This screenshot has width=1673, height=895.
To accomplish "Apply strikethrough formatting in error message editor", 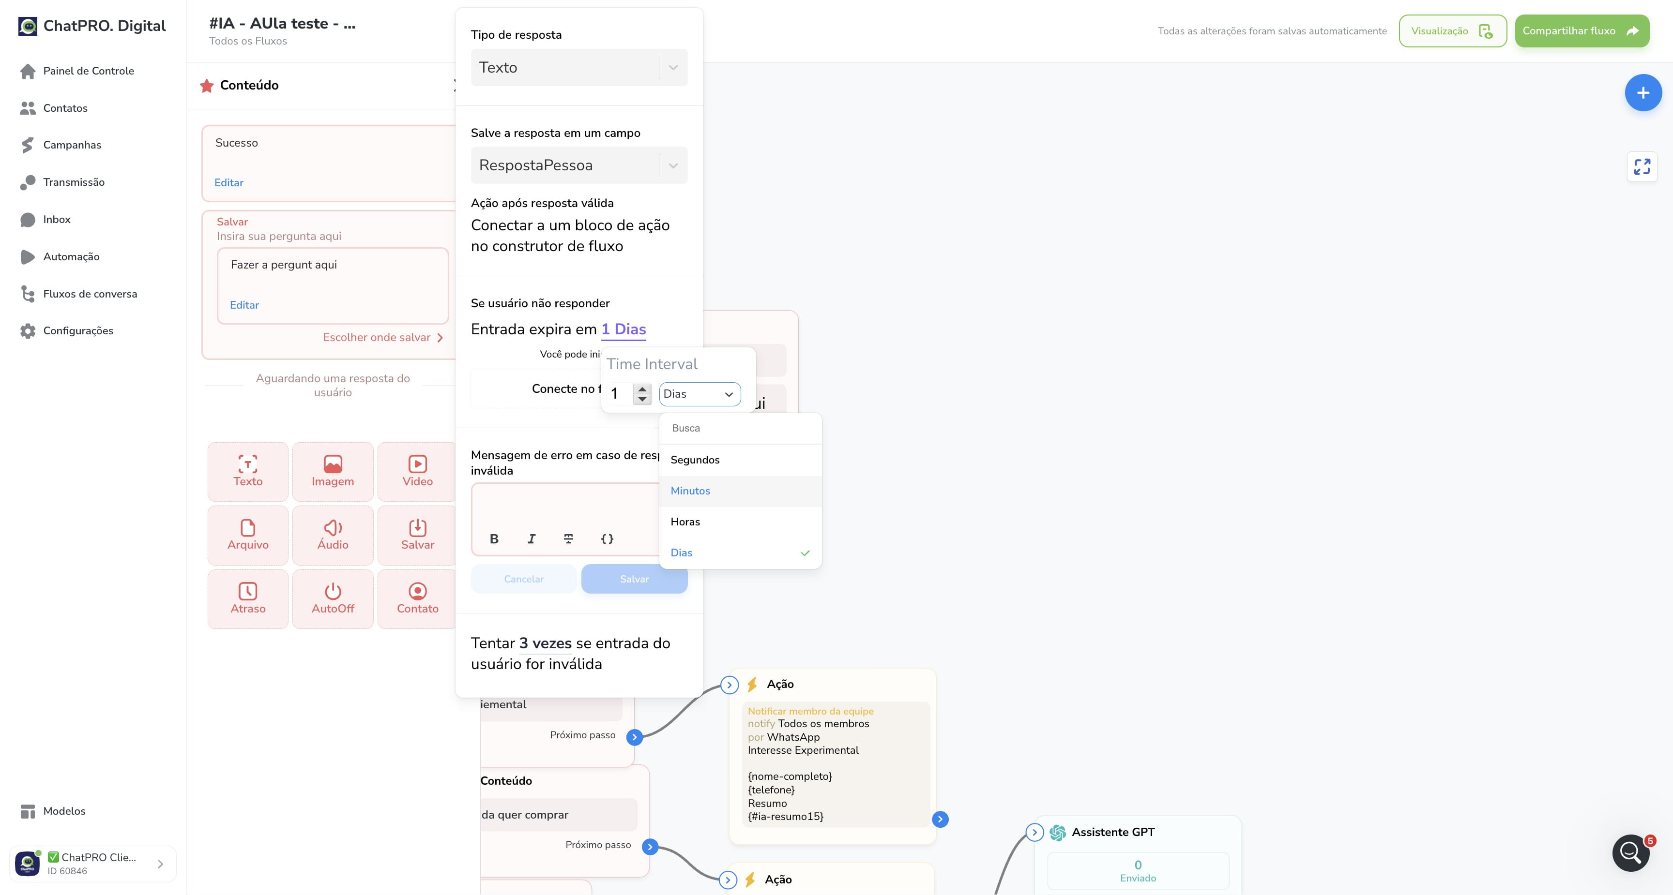I will tap(568, 538).
